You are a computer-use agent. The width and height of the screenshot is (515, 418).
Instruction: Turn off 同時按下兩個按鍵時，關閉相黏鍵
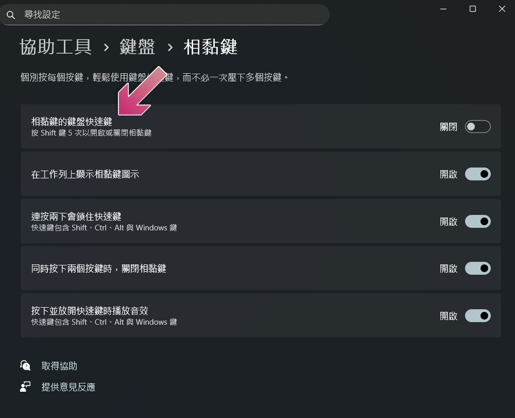click(477, 268)
